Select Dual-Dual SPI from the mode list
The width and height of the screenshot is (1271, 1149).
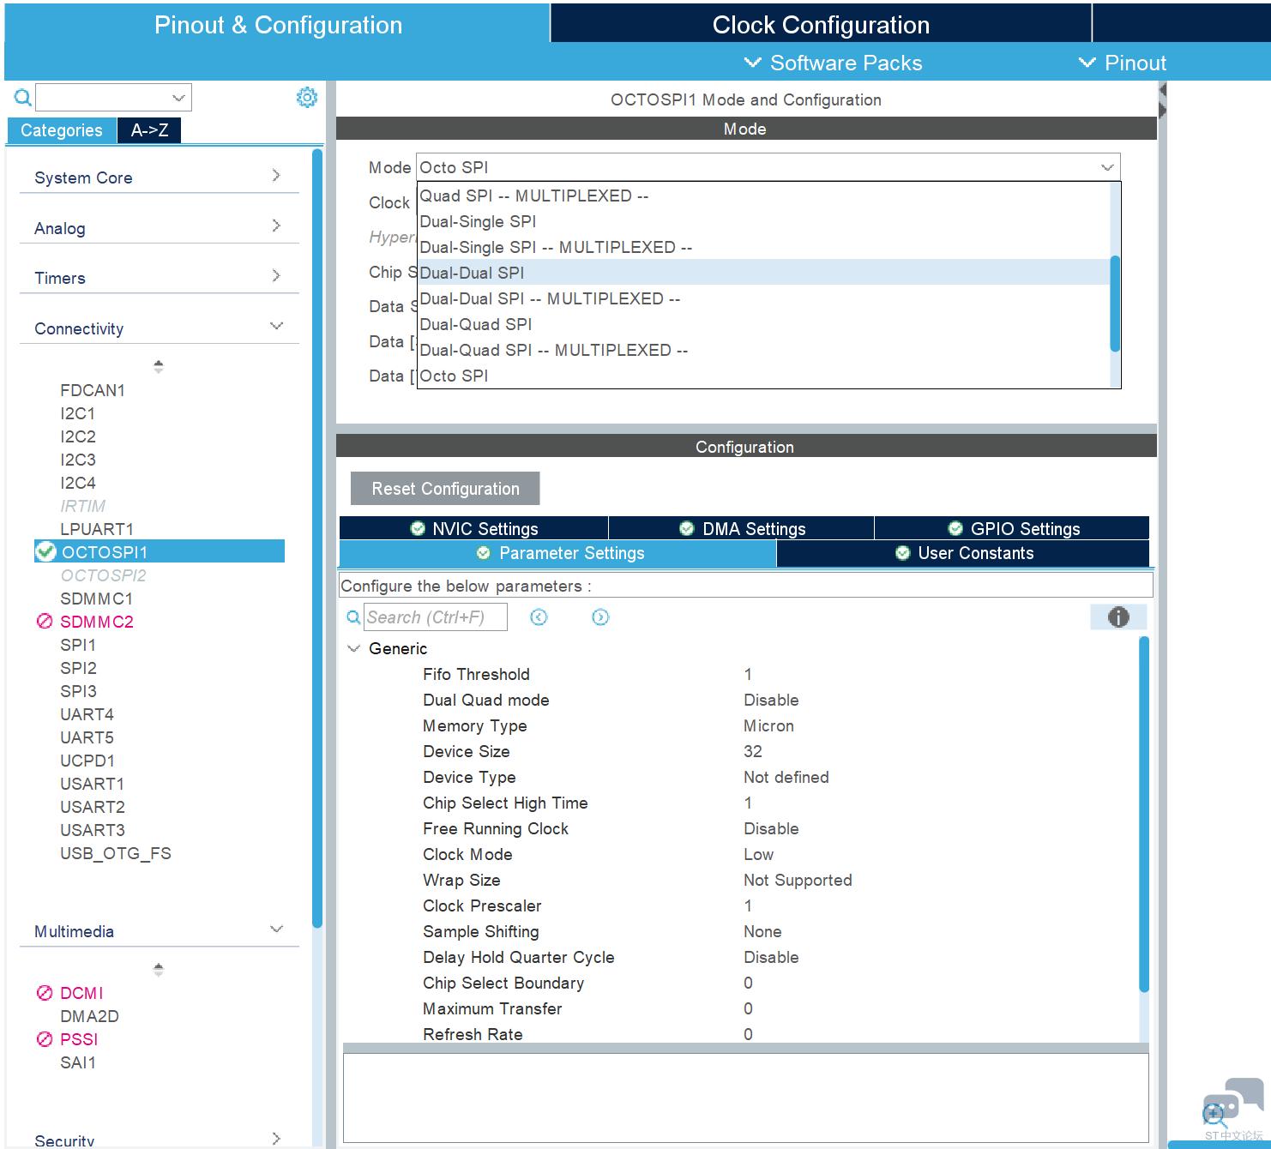click(x=472, y=273)
